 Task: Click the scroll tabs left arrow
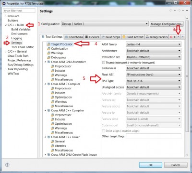179,37
